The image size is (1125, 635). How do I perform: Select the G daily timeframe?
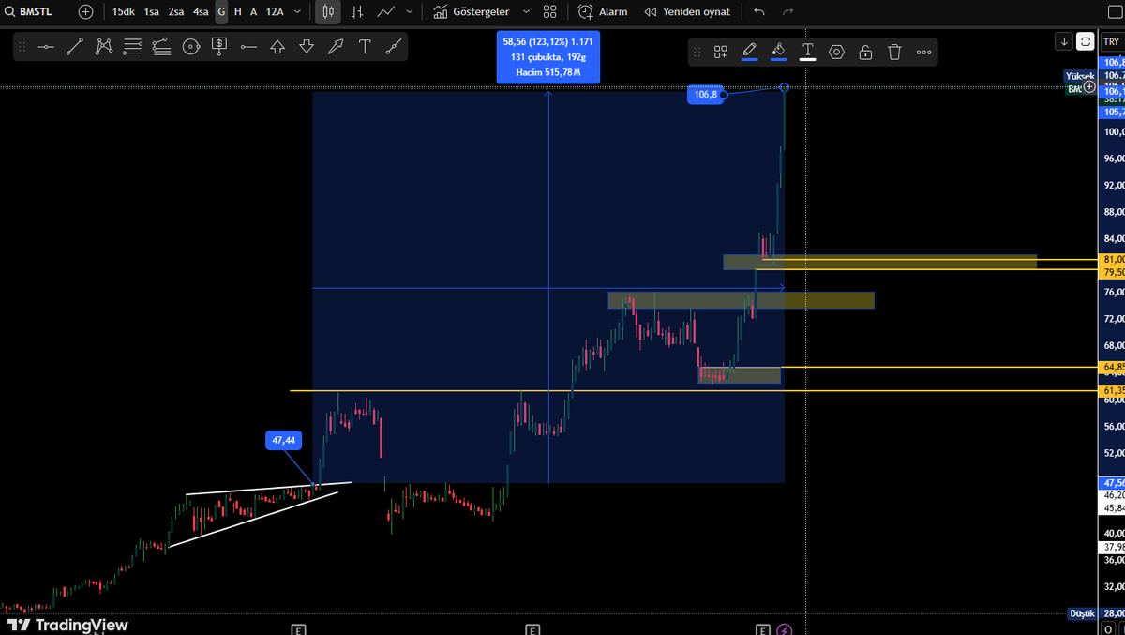221,12
